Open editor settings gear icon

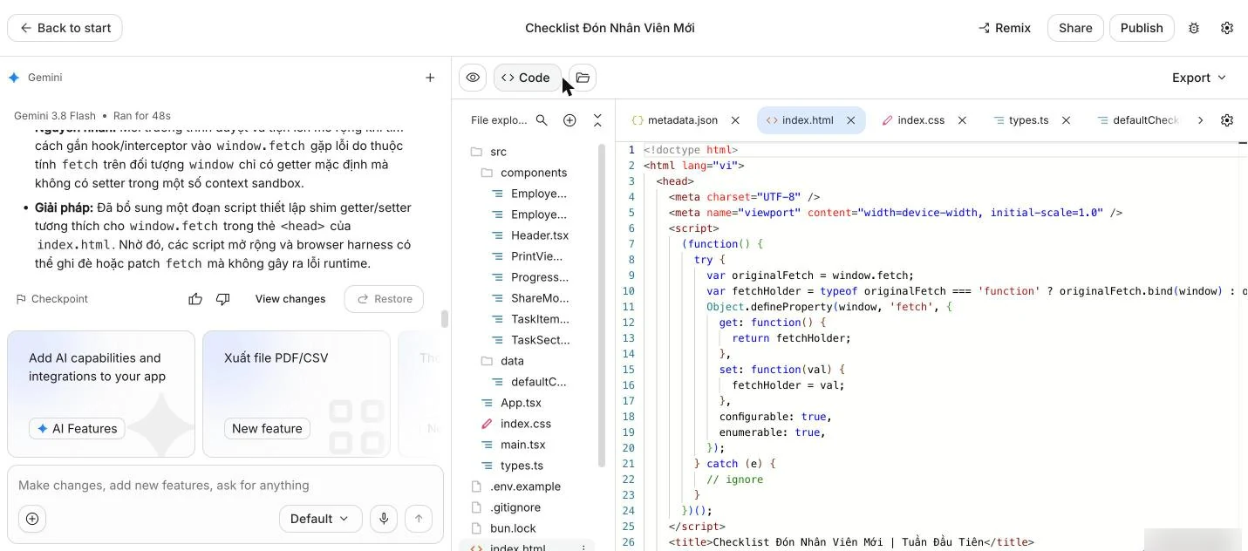click(1227, 120)
